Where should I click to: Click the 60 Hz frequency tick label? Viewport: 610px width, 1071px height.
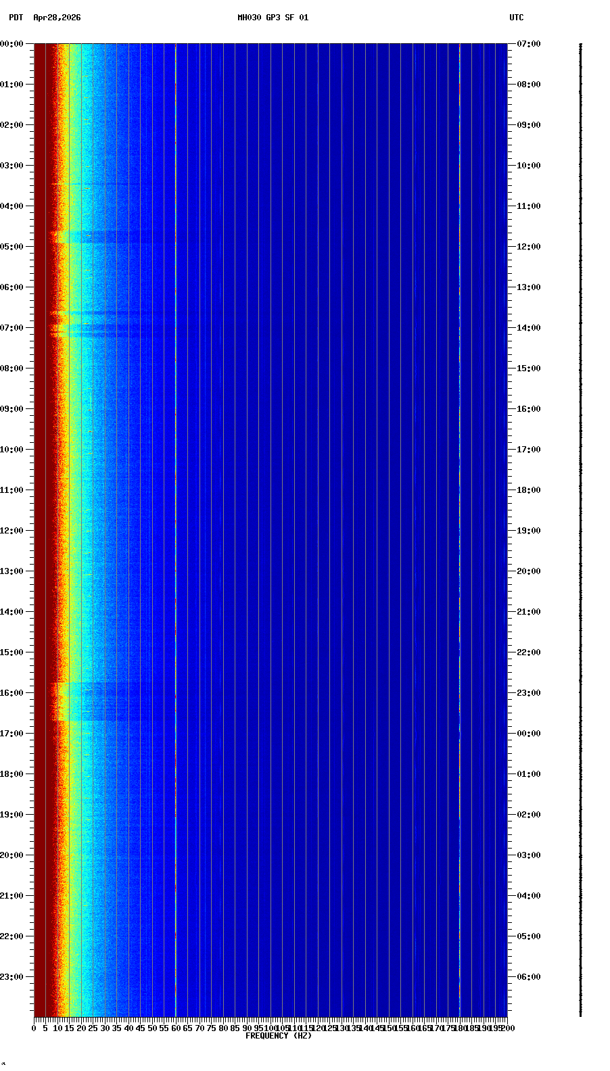point(176,1028)
